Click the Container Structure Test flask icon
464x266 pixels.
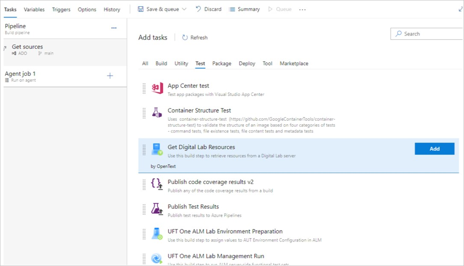[x=157, y=113]
